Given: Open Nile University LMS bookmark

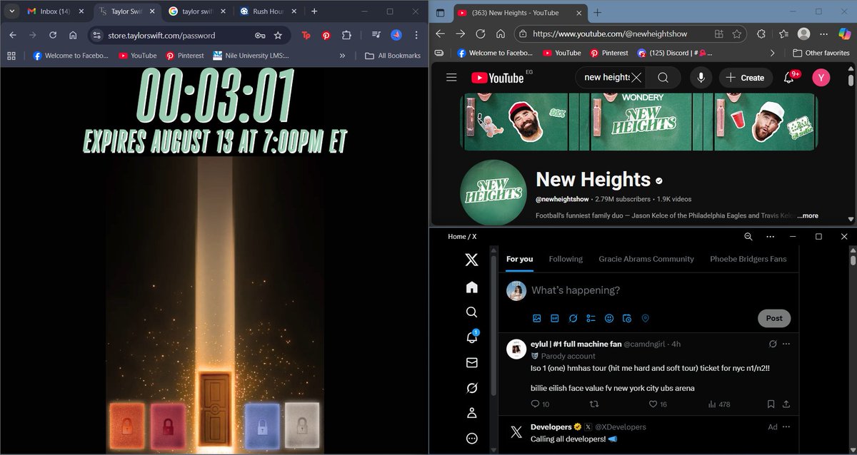Looking at the screenshot, I should click(251, 56).
